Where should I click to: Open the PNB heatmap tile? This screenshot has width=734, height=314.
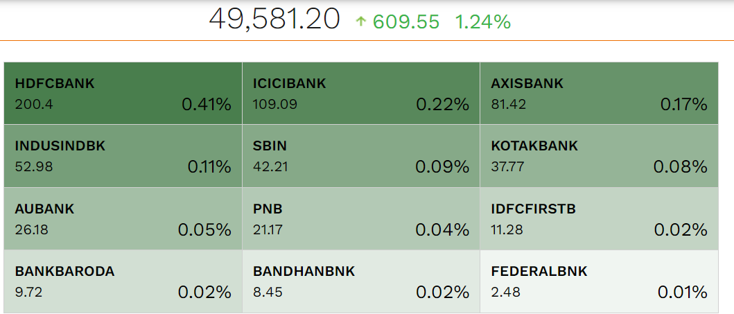361,218
